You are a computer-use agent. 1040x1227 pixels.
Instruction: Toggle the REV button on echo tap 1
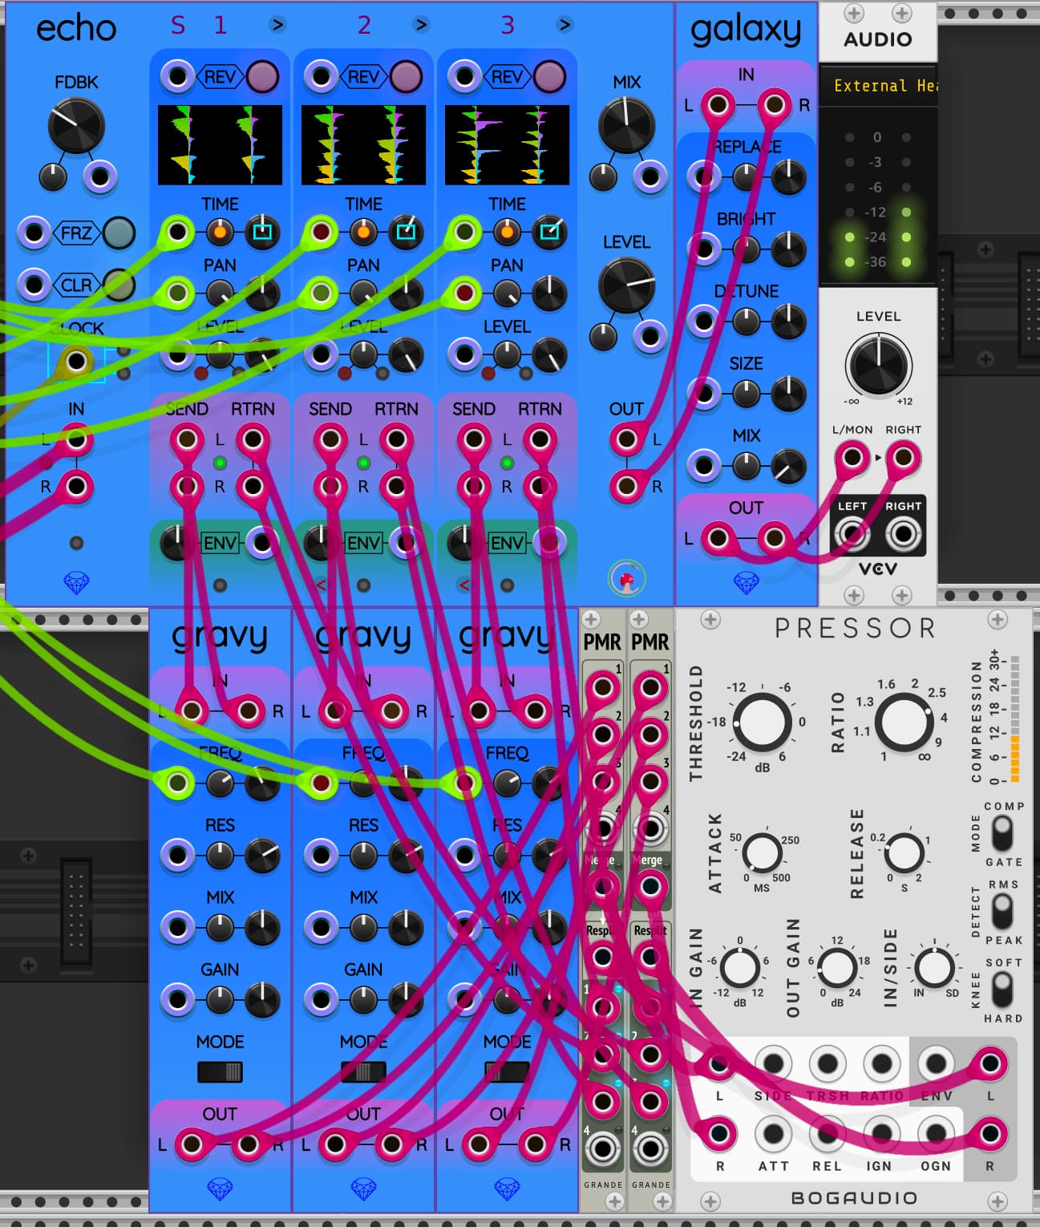261,77
